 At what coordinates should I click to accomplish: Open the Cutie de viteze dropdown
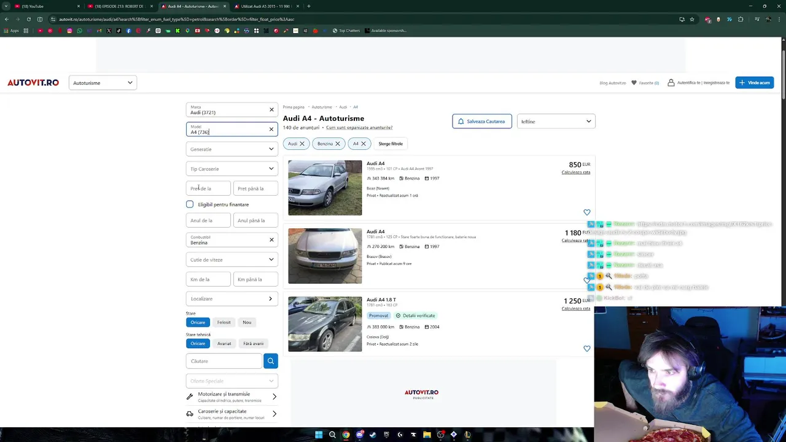coord(232,260)
